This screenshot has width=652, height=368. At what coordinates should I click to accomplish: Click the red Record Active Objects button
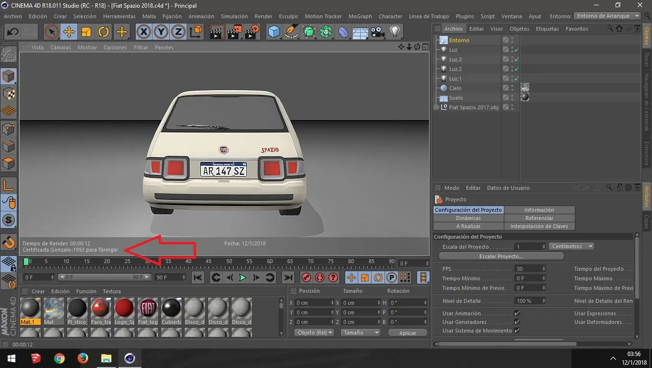tap(306, 277)
